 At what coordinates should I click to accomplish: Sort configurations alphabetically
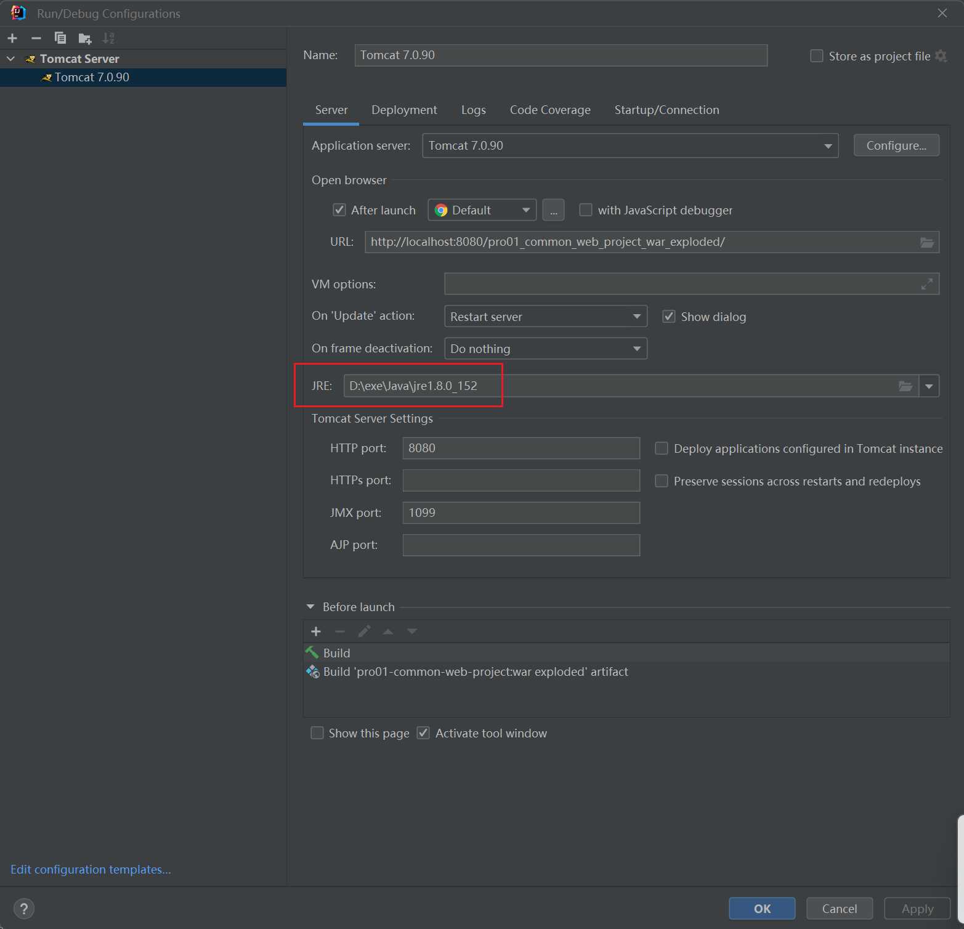point(108,38)
